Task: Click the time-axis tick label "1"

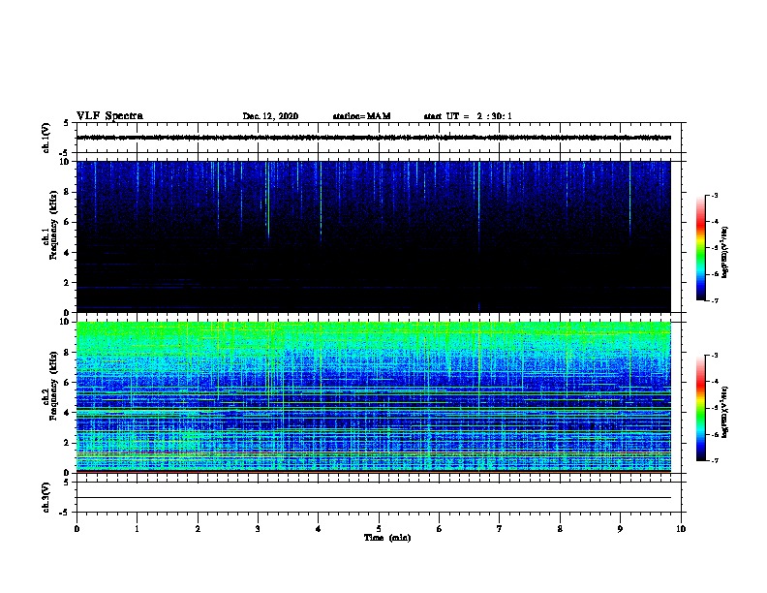Action: pyautogui.click(x=137, y=529)
